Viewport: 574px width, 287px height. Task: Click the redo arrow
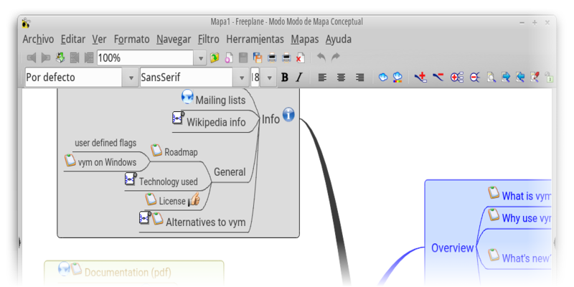click(x=335, y=57)
